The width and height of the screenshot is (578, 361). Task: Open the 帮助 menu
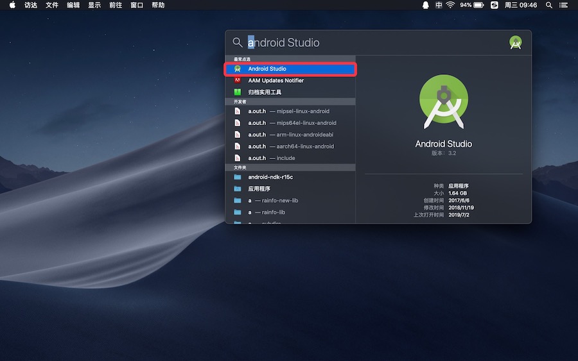[158, 5]
